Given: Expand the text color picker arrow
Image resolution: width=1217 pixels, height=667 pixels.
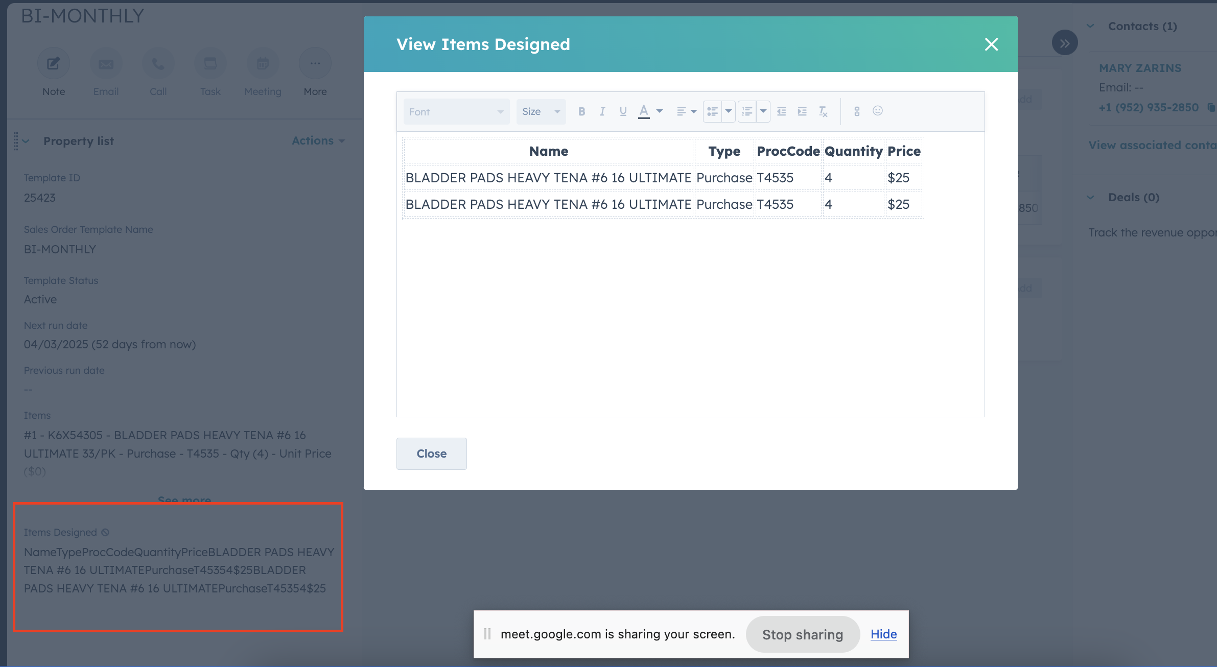Looking at the screenshot, I should 660,111.
